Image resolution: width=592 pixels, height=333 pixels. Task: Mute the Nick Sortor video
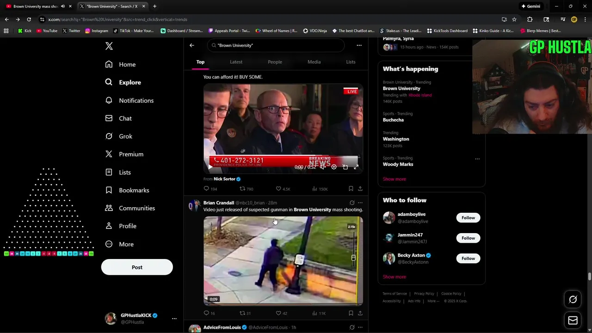point(323,167)
